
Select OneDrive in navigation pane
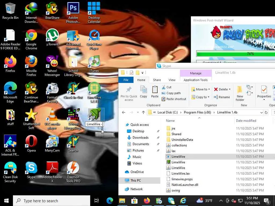point(134,172)
